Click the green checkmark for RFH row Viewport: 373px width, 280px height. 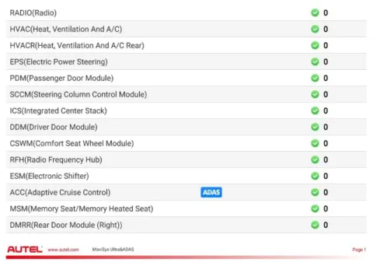click(x=315, y=159)
